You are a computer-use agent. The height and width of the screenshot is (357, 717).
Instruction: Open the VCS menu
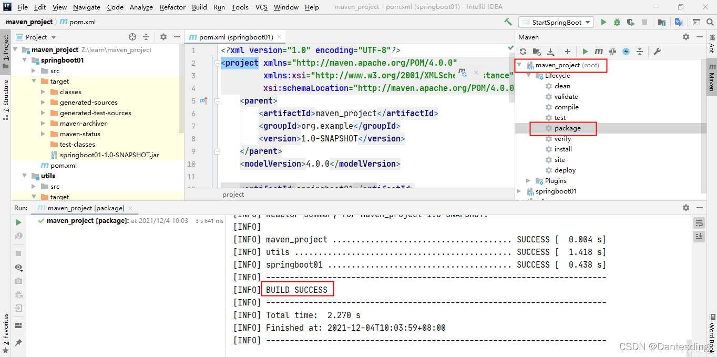click(x=261, y=7)
